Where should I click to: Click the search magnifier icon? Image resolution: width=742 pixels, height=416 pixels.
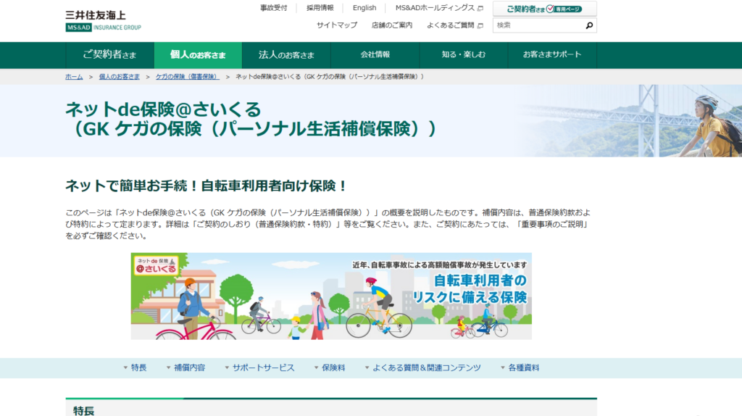(589, 25)
